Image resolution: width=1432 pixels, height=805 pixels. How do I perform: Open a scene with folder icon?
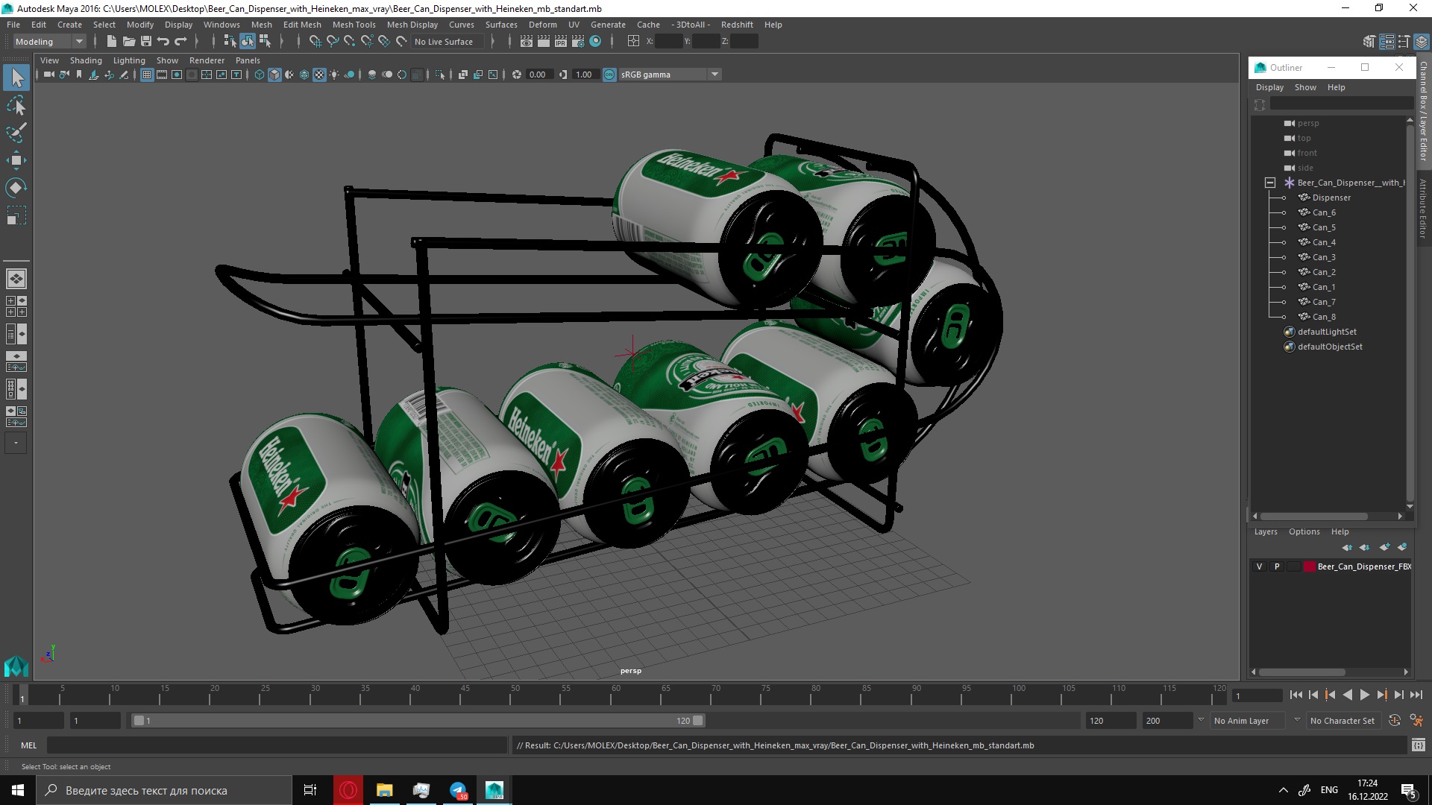click(x=129, y=42)
